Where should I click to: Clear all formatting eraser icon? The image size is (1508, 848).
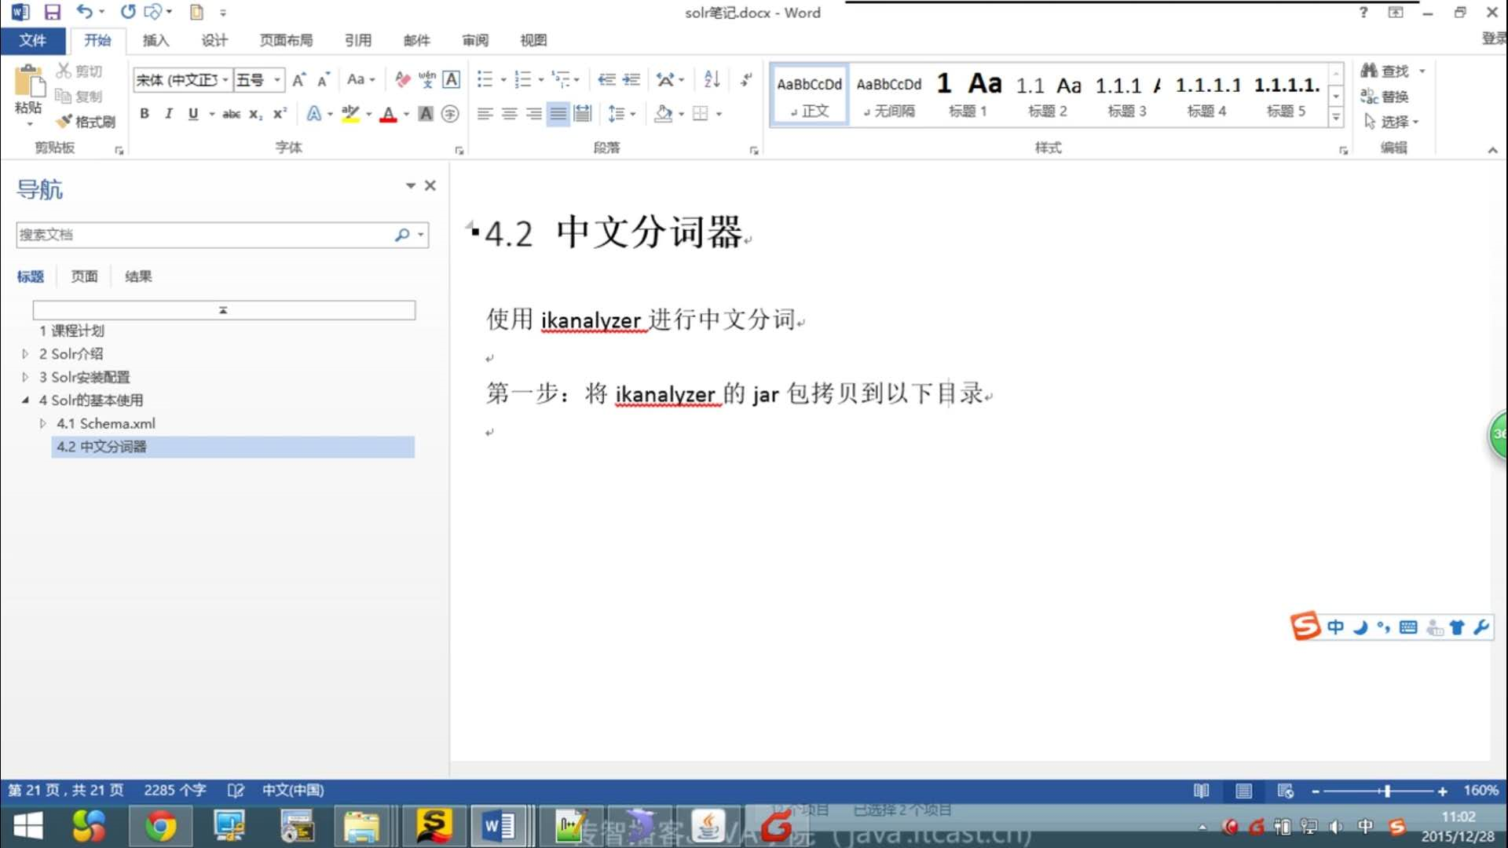pos(402,79)
